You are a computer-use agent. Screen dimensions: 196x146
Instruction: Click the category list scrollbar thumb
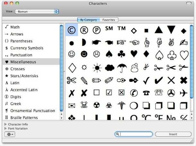(x=61, y=68)
